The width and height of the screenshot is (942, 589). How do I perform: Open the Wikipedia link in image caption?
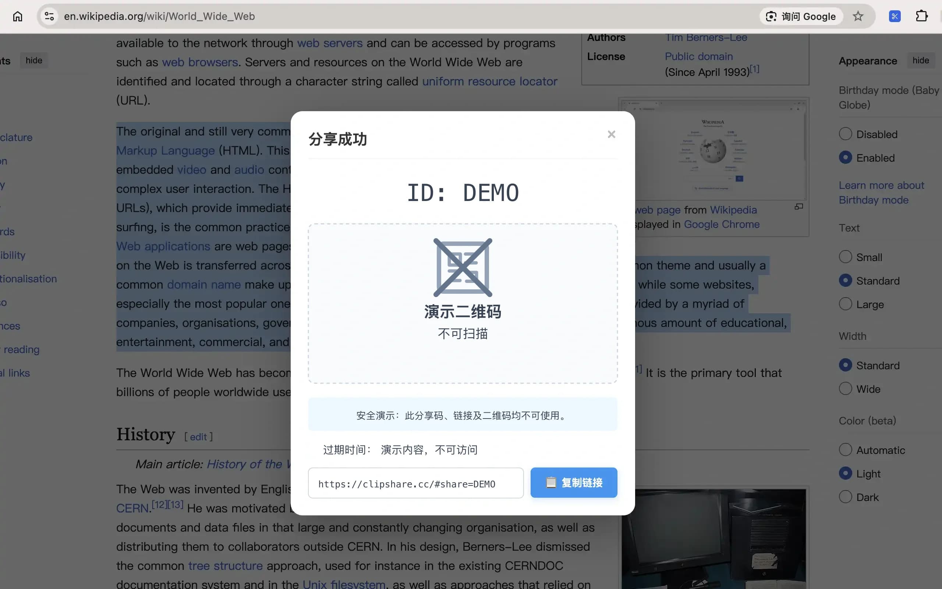tap(733, 210)
